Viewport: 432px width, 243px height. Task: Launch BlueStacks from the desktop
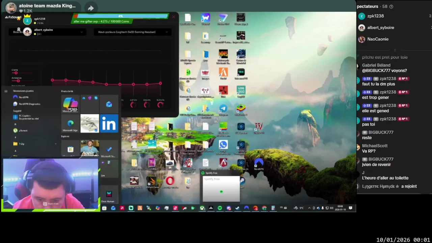[x=241, y=110]
